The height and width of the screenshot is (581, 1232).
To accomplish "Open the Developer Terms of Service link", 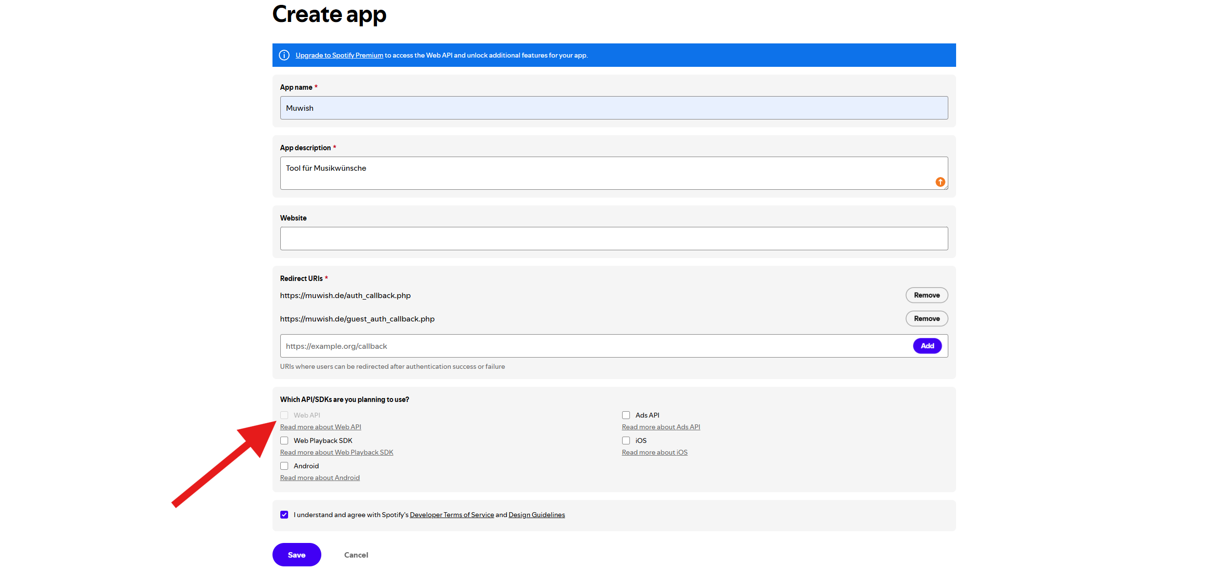I will point(451,514).
